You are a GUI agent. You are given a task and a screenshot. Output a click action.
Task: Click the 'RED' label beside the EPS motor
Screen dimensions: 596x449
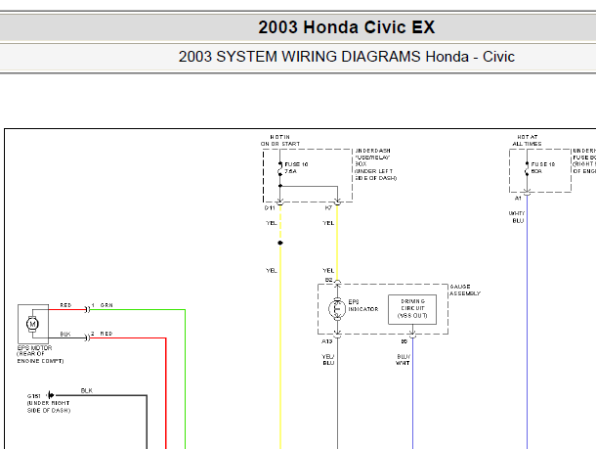pos(65,305)
